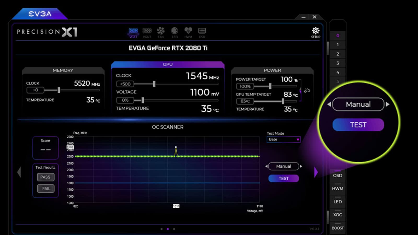Click the power target slider handle

(270, 86)
